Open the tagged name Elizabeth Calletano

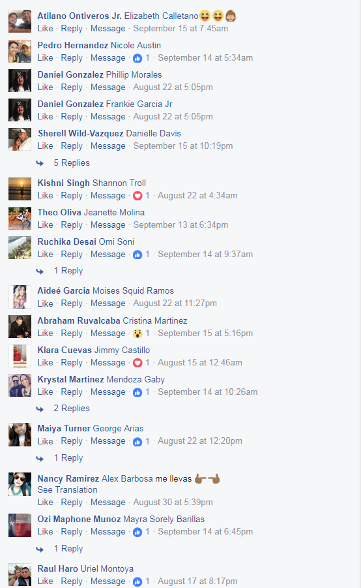pyautogui.click(x=161, y=16)
